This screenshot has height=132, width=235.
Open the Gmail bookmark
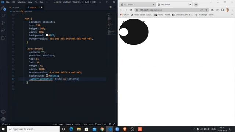click(124, 15)
